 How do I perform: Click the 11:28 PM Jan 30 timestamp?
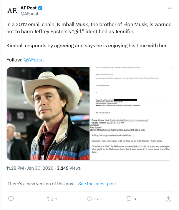click(x=30, y=168)
